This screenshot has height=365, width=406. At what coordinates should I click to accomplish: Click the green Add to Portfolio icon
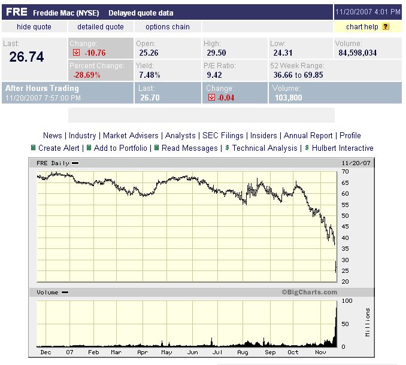pos(89,148)
